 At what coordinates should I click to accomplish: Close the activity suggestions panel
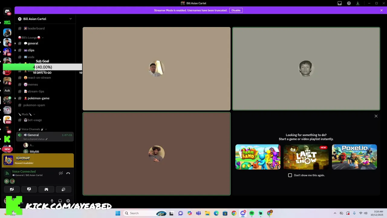(376, 116)
